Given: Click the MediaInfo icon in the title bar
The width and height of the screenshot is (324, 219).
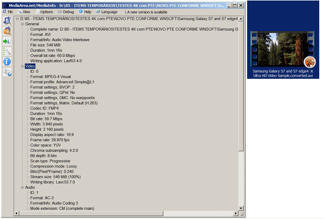Looking at the screenshot, I should 5,6.
